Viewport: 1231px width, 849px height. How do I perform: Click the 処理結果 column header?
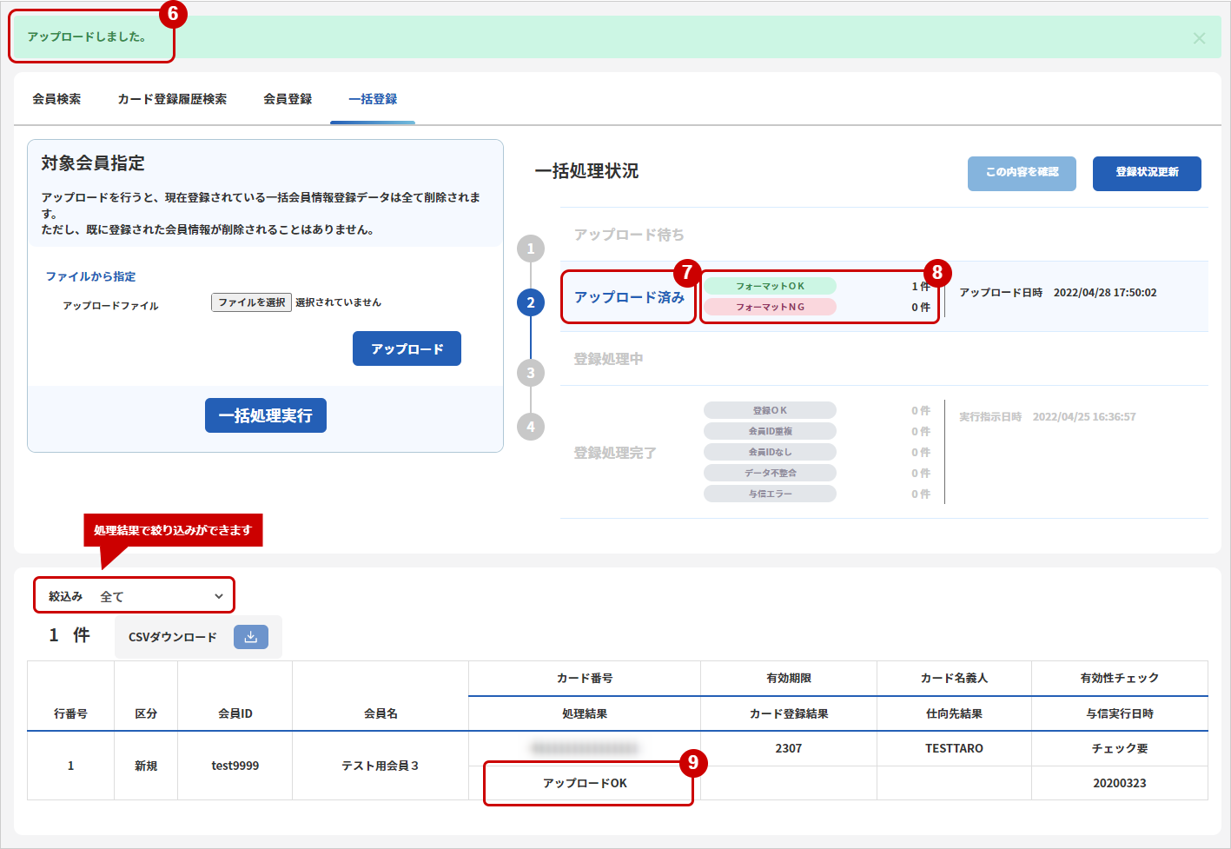(x=585, y=713)
